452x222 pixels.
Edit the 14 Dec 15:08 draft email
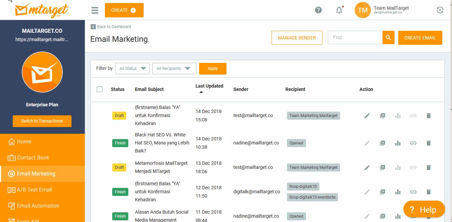367,116
